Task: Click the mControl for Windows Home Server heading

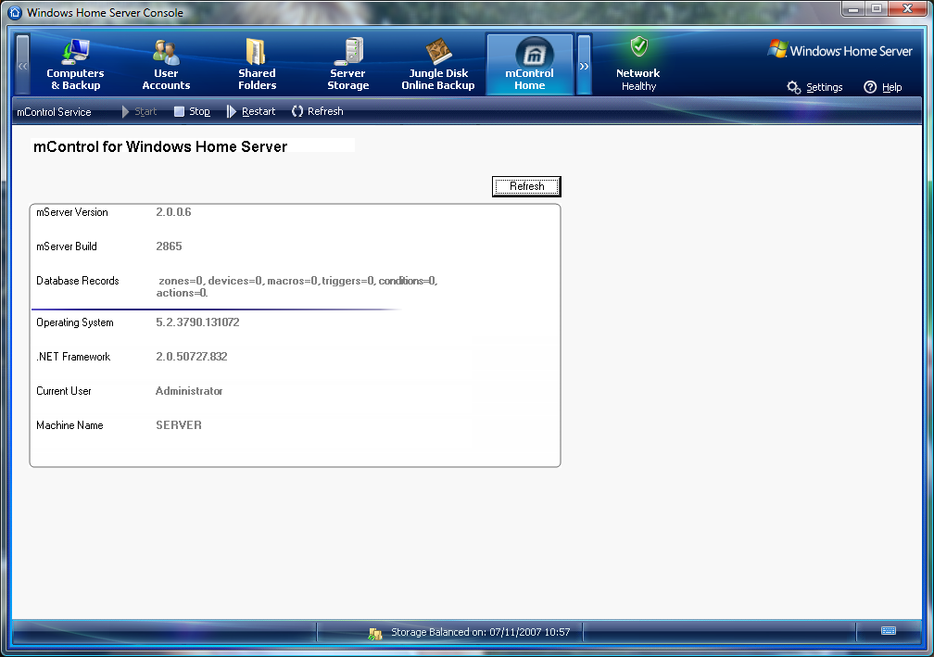Action: click(160, 146)
